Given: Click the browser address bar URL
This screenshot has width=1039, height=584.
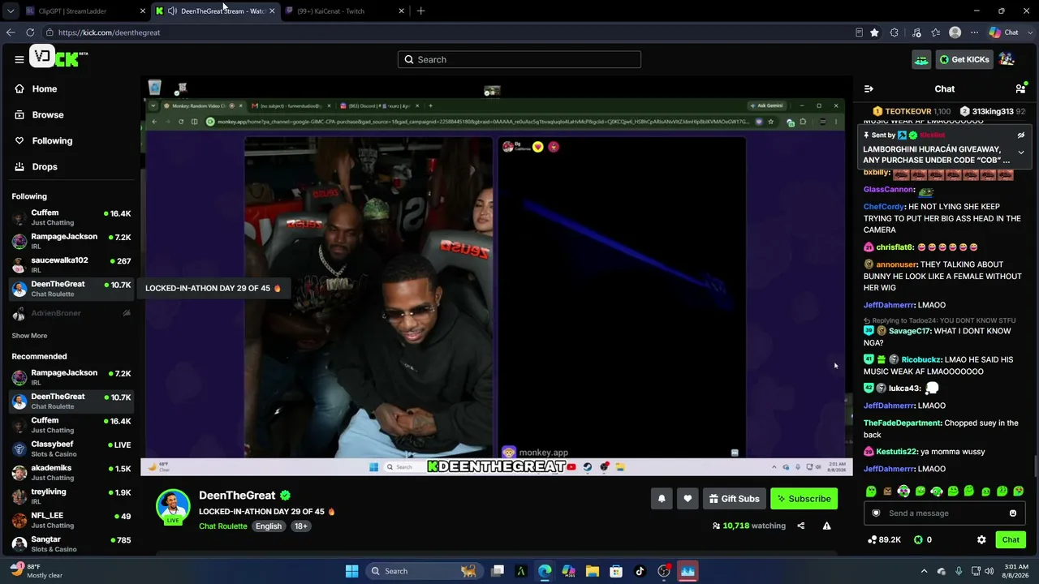Looking at the screenshot, I should click(x=110, y=32).
